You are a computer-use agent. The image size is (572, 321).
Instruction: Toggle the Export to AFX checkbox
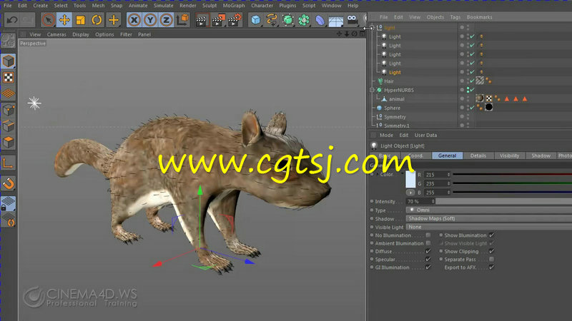(x=492, y=267)
